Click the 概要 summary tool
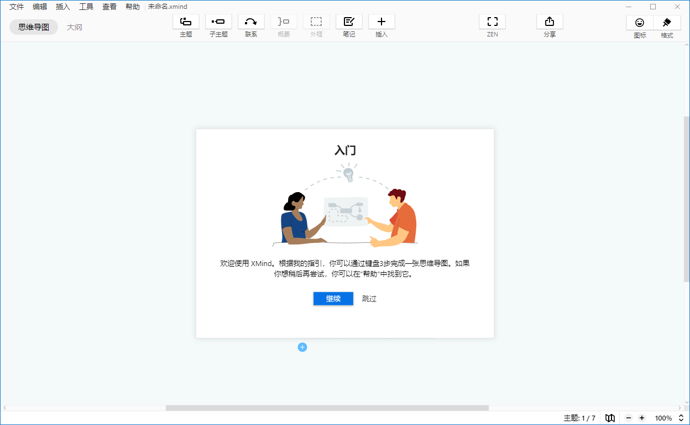Screen dimensions: 690x425 [x=284, y=22]
